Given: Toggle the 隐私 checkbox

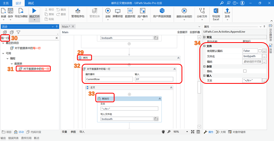Looking at the screenshot, I should pyautogui.click(x=245, y=71).
